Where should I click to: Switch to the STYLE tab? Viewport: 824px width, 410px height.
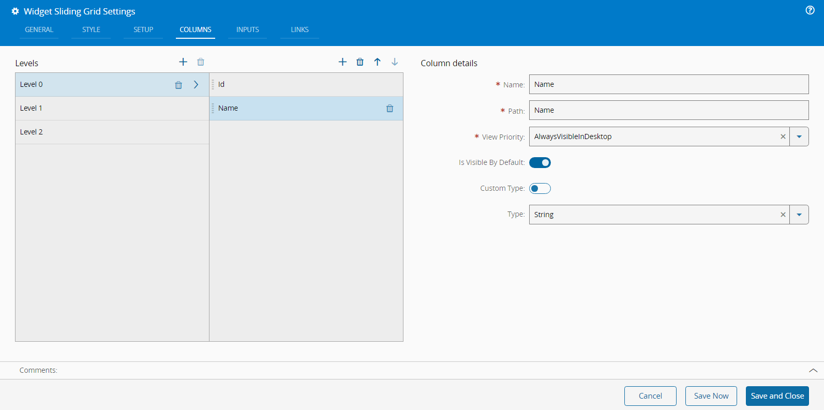pos(91,30)
